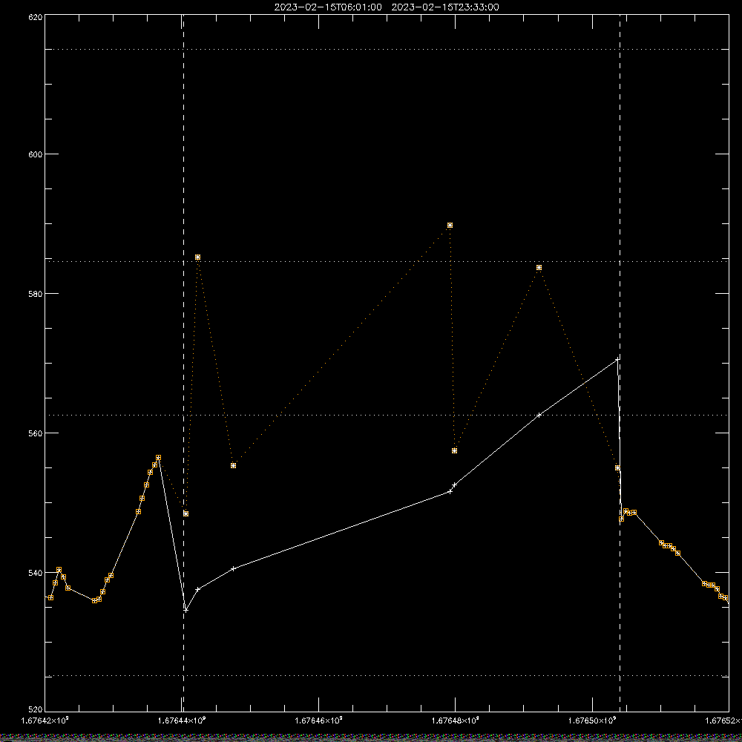The height and width of the screenshot is (742, 742).
Task: Click the 580 y-axis label
Action: pyautogui.click(x=36, y=293)
